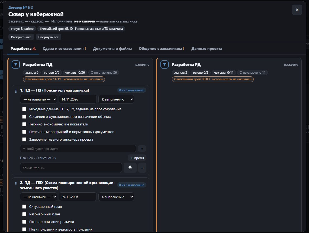Add checklist item with the plus button
The image size is (309, 233).
pos(142,149)
